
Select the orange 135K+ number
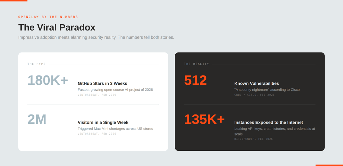204,120
